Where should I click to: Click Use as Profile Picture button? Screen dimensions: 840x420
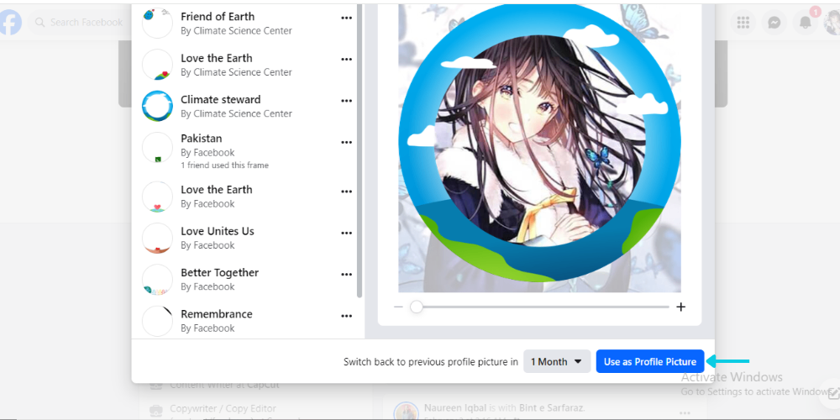(650, 361)
